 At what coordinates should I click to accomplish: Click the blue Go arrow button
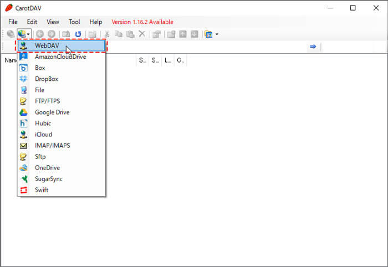tap(313, 47)
